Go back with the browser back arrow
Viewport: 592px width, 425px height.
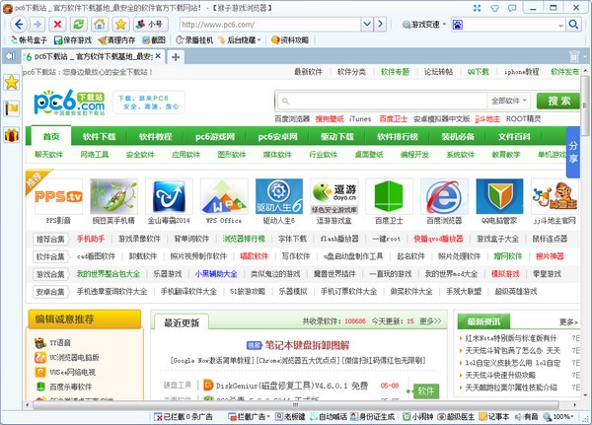pos(19,25)
